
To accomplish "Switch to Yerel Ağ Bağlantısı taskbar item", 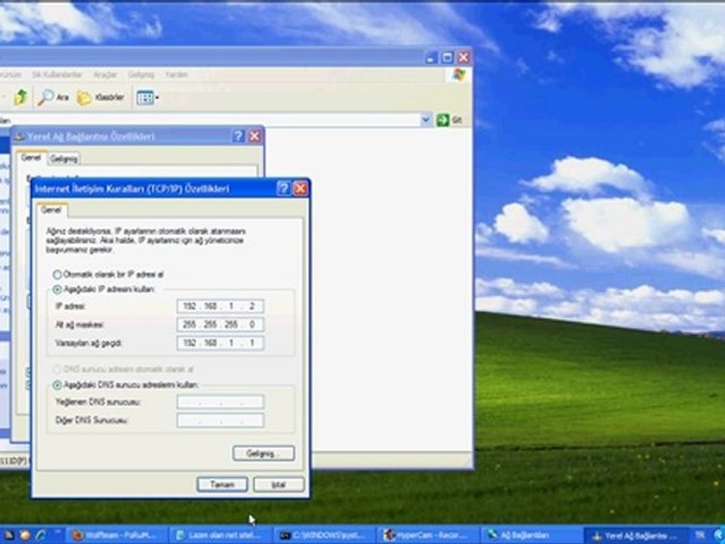I will [635, 535].
